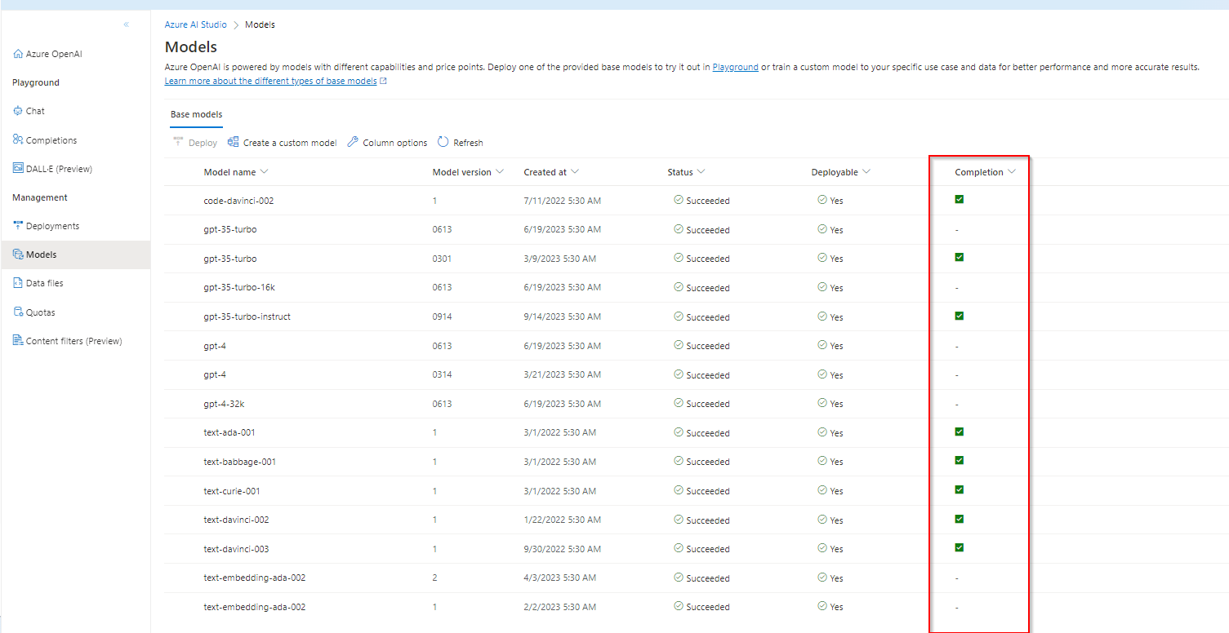1229x633 pixels.
Task: Follow the Playground link in description
Action: 736,67
